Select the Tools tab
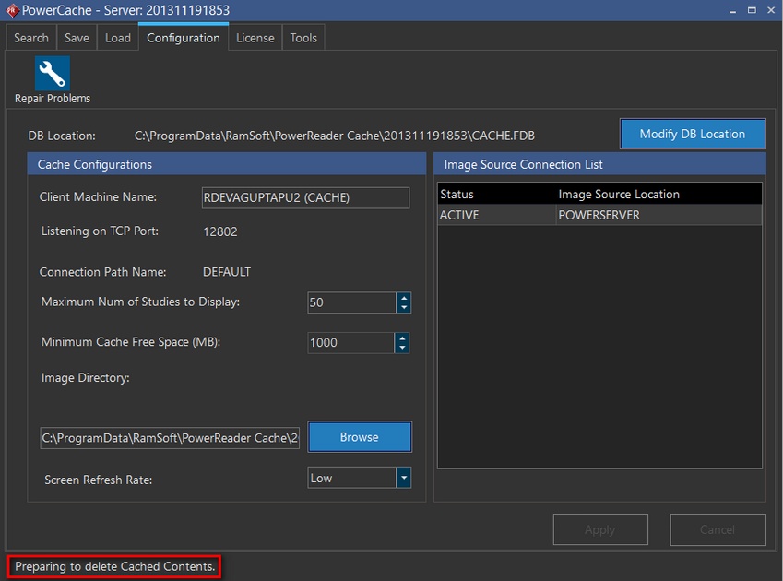Viewport: 783px width, 581px height. [303, 38]
